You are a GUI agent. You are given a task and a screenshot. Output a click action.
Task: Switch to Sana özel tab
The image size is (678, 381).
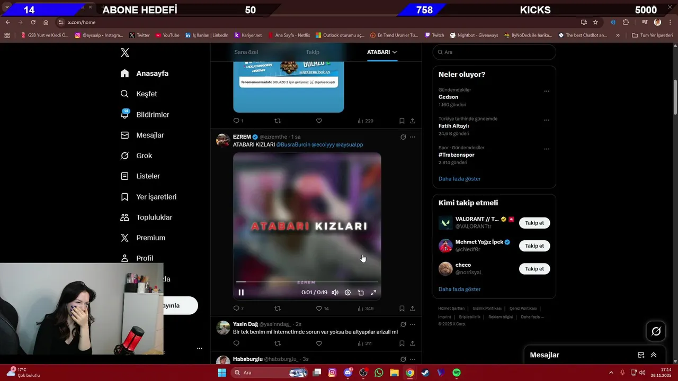point(246,52)
